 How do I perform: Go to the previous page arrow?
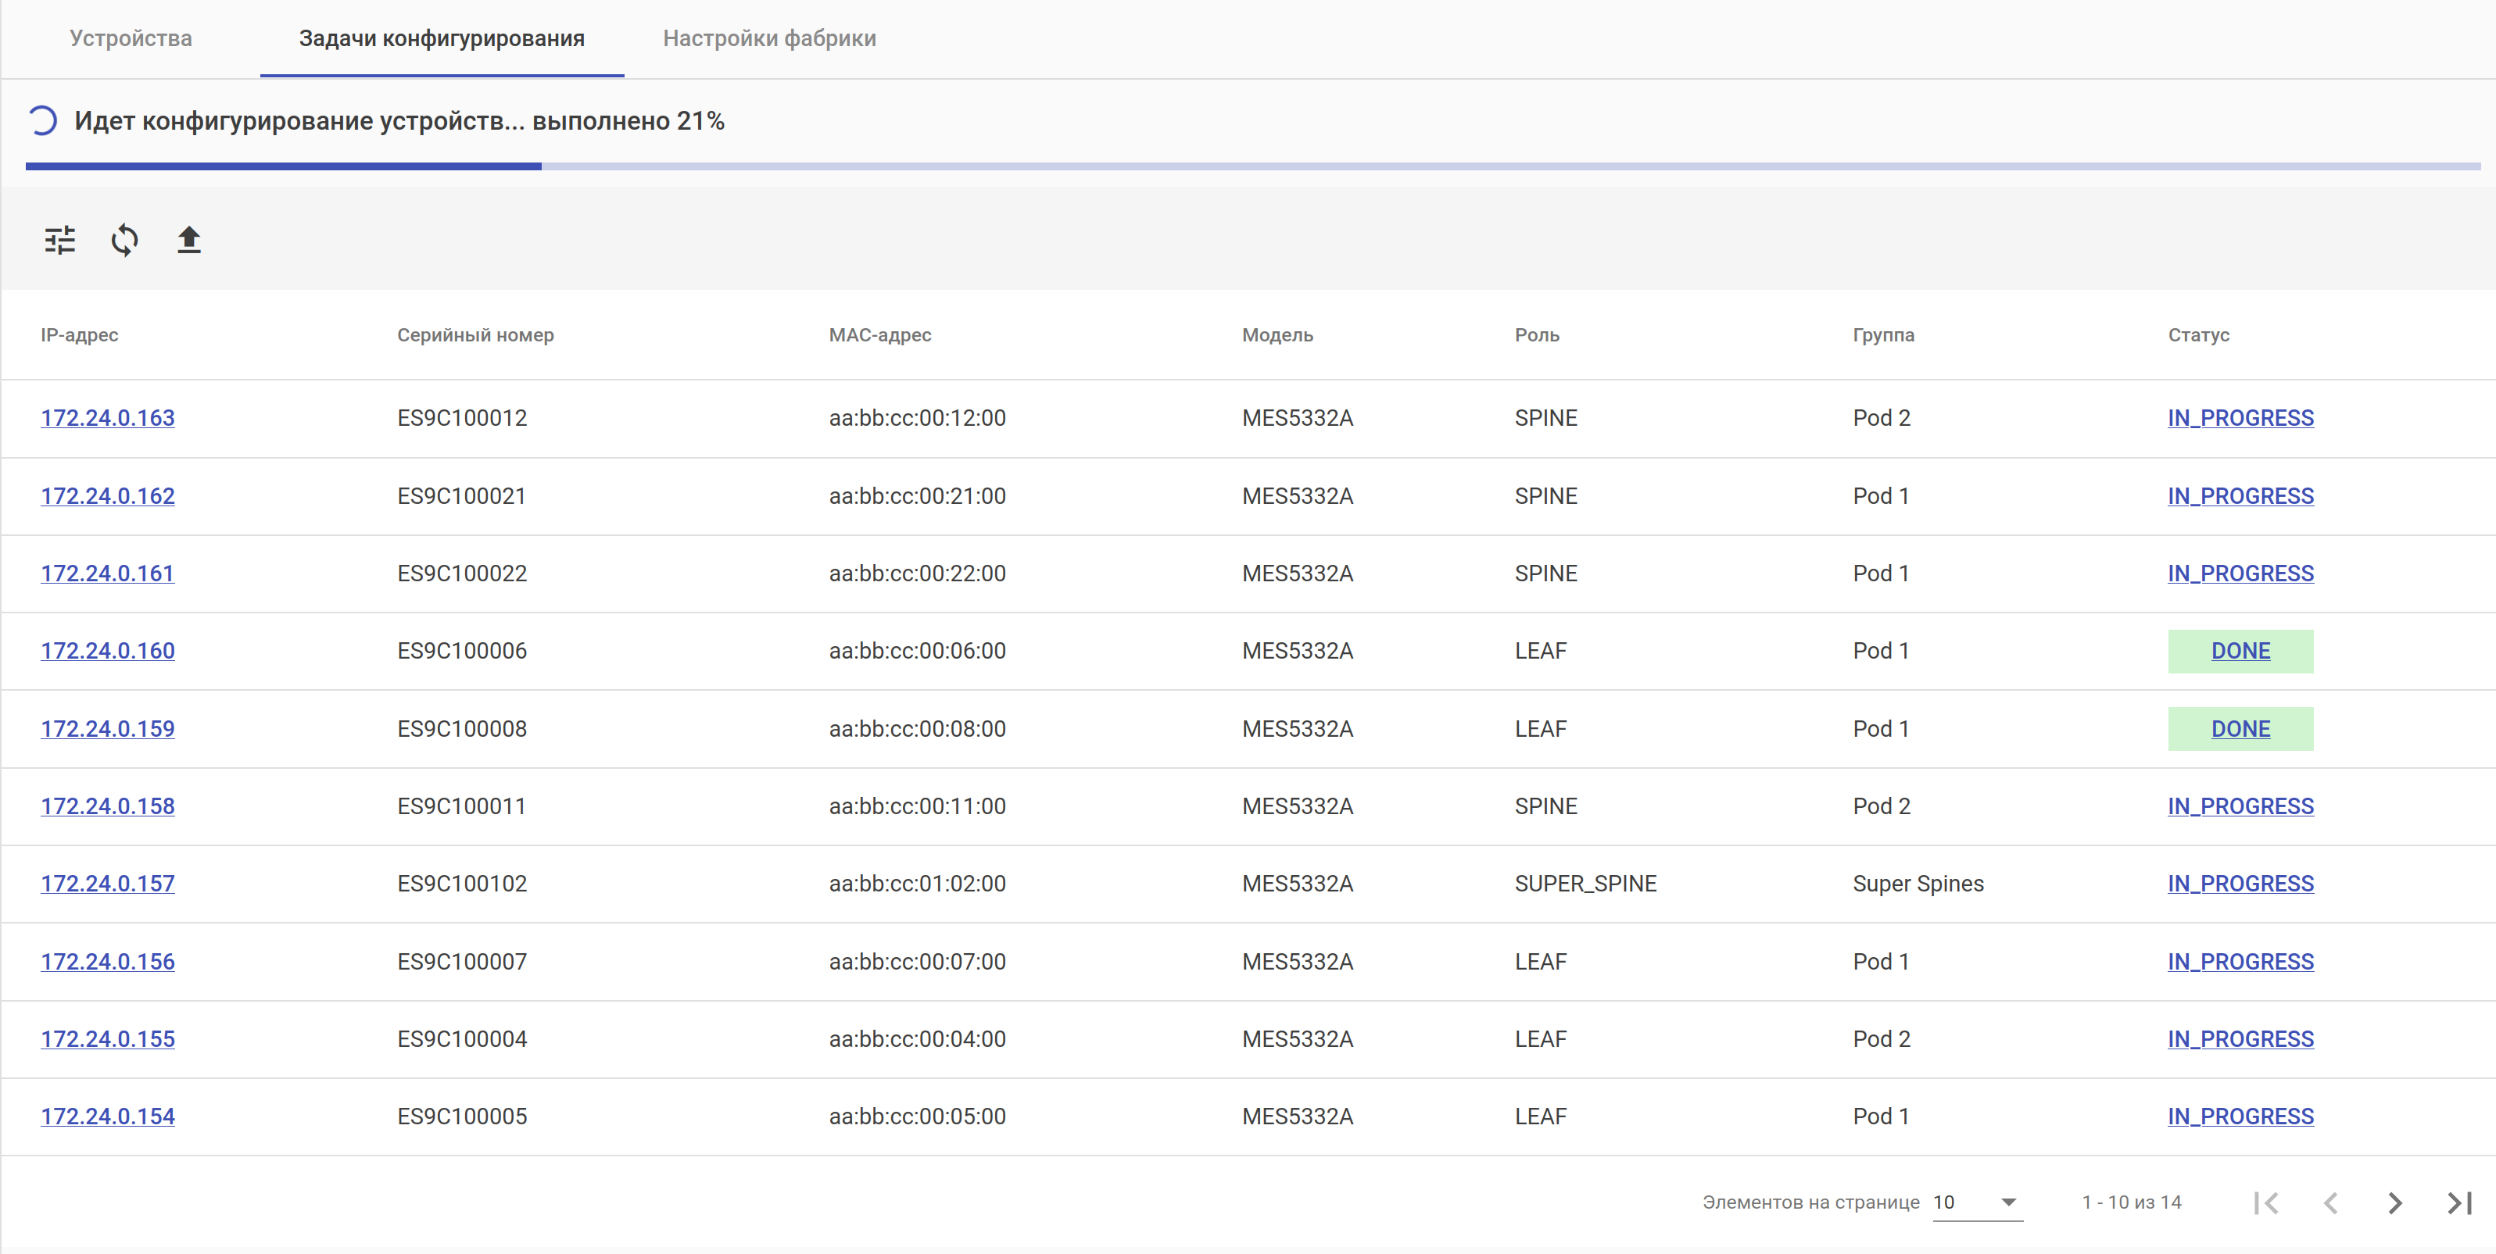click(x=2330, y=1202)
